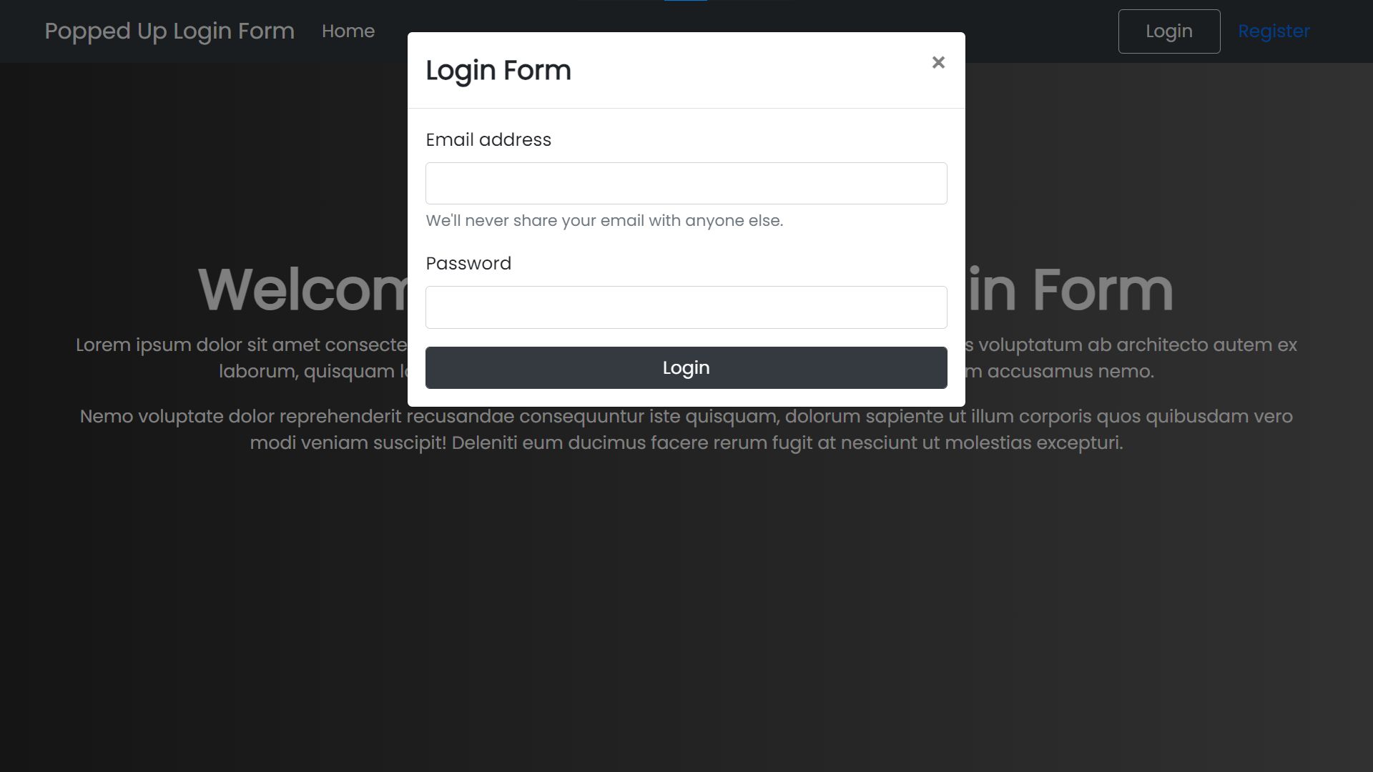Click the 'modi veniam suscipit' paragraph line

pyautogui.click(x=686, y=442)
